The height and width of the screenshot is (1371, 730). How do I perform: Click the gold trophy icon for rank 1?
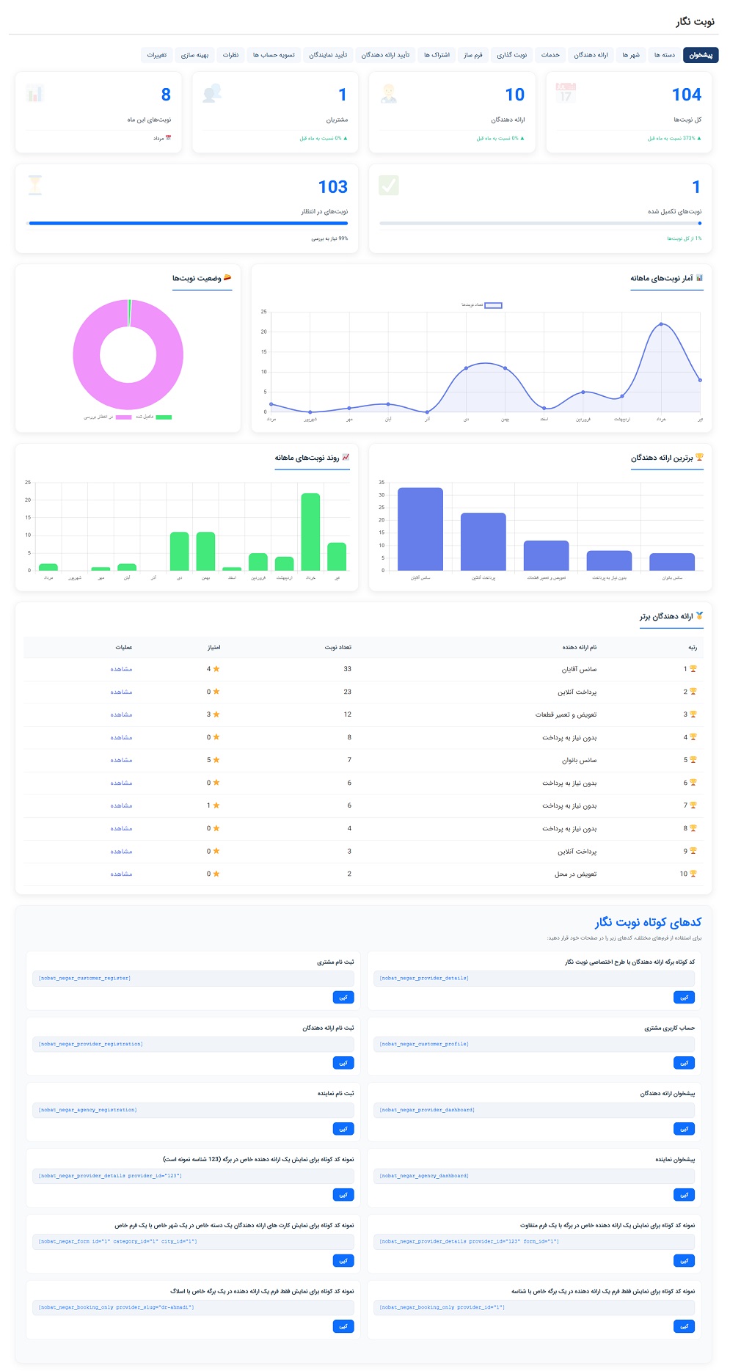tap(693, 669)
